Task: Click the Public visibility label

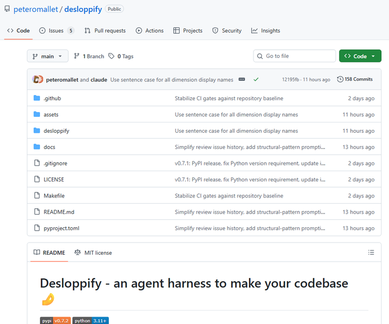Action: click(x=114, y=9)
